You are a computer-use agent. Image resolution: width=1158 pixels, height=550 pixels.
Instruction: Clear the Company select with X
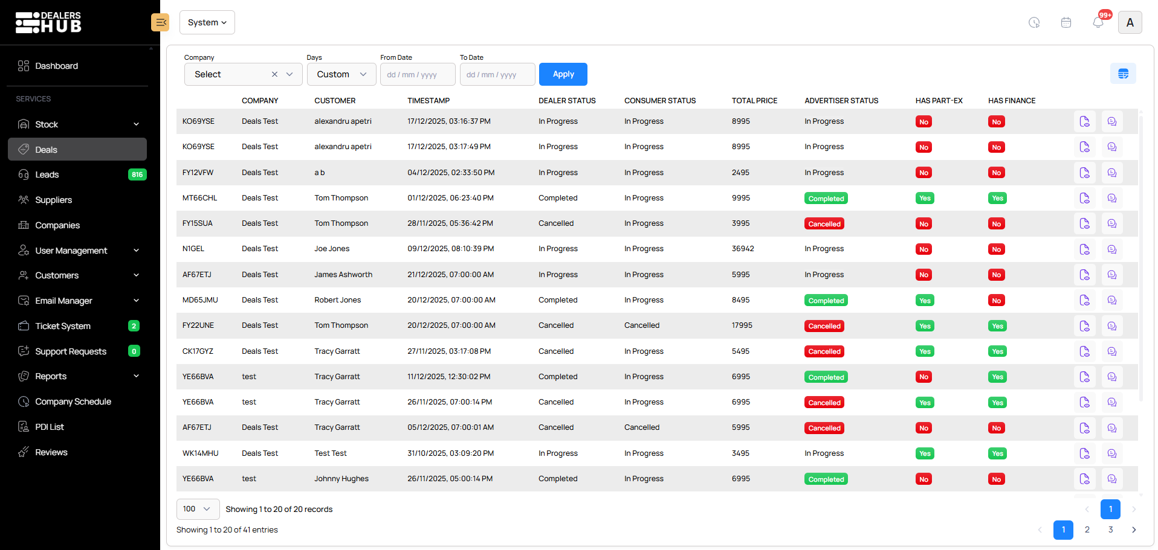(274, 74)
